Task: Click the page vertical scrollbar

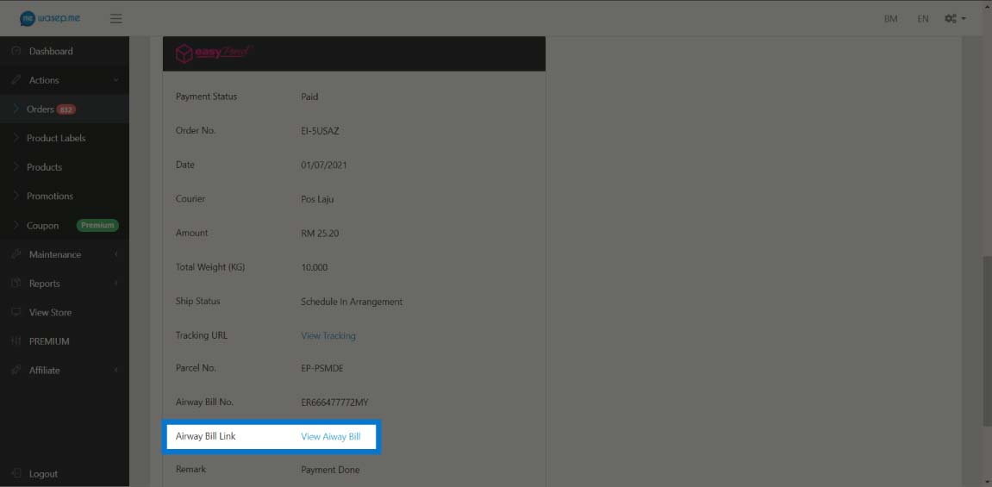Action: (986, 340)
